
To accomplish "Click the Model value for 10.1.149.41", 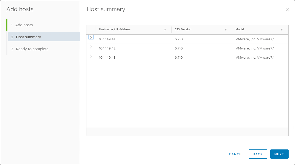I will (255, 39).
